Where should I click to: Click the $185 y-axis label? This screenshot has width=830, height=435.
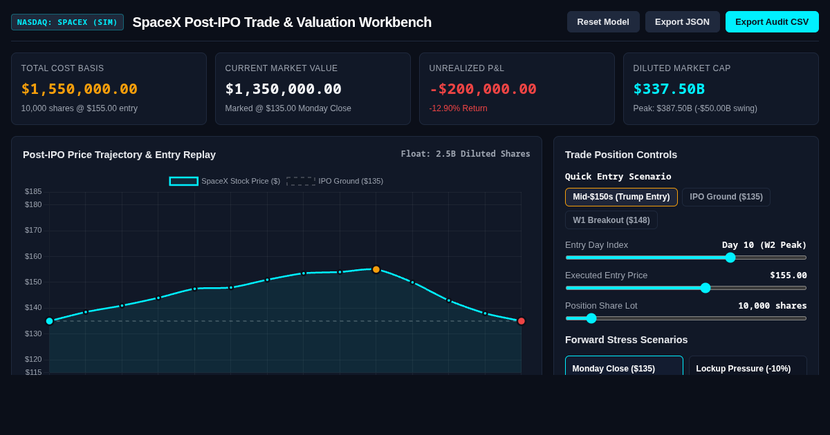click(33, 191)
